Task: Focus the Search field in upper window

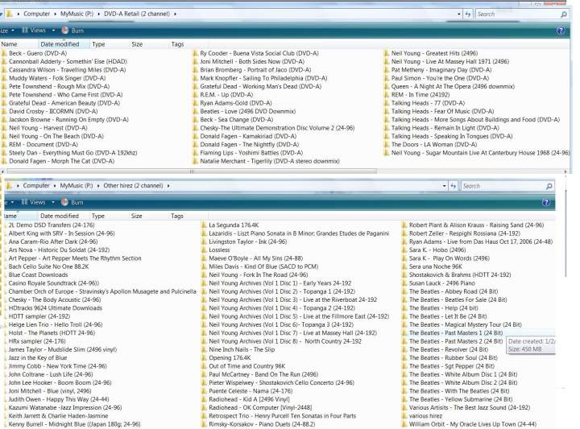Action: click(x=518, y=14)
